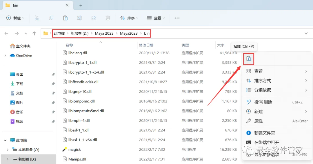Go forward with the right arrow
Screen dimensions: 313x164
[17, 33]
